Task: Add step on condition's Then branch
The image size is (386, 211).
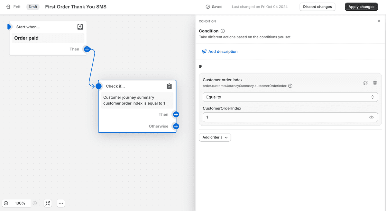Action: 176,114
